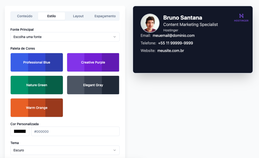Click Bruno Santana's profile photo
259x158 pixels.
click(150, 23)
